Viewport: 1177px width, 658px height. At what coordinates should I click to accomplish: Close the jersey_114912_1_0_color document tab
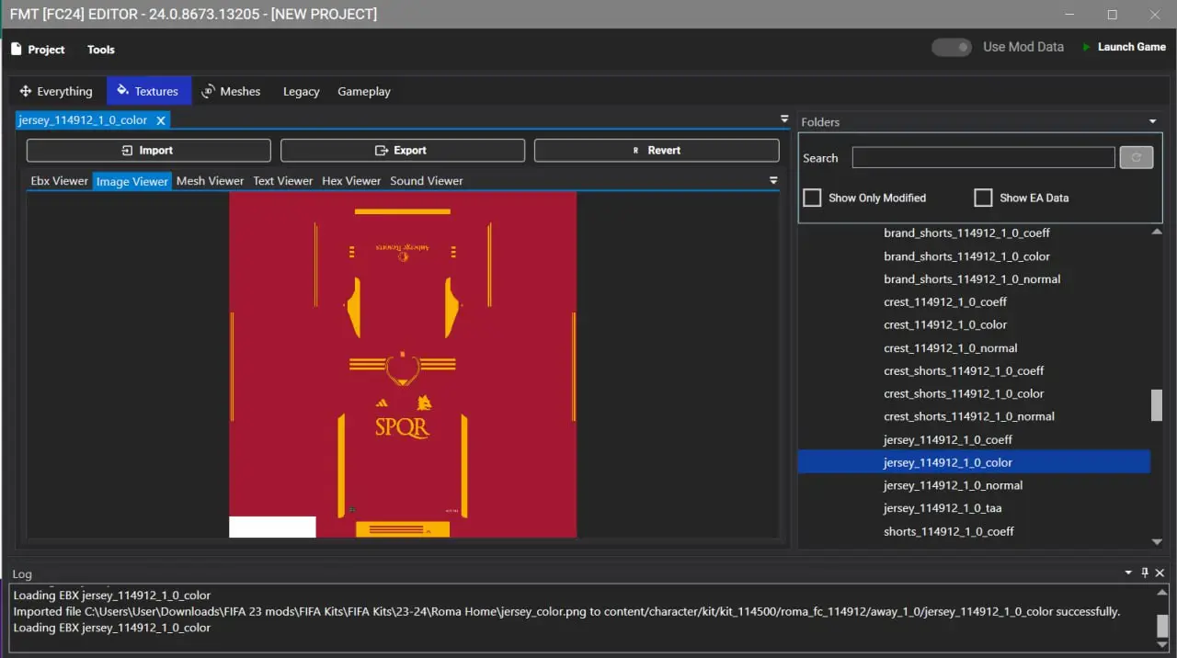(161, 120)
